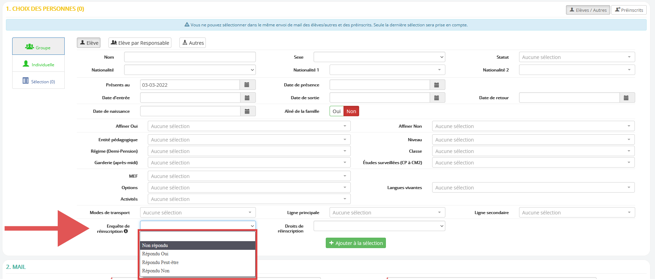Set Aîné de la famille to Non
The width and height of the screenshot is (655, 280).
351,111
